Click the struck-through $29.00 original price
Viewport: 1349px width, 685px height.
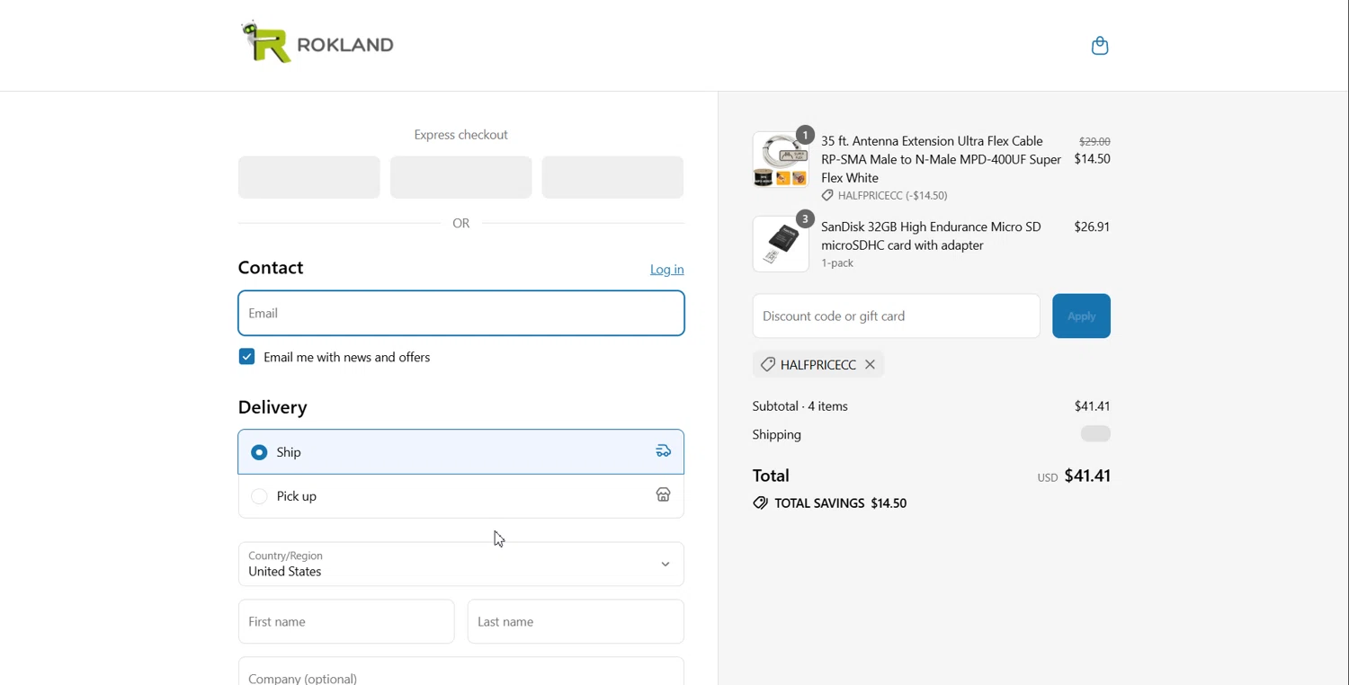pos(1094,142)
